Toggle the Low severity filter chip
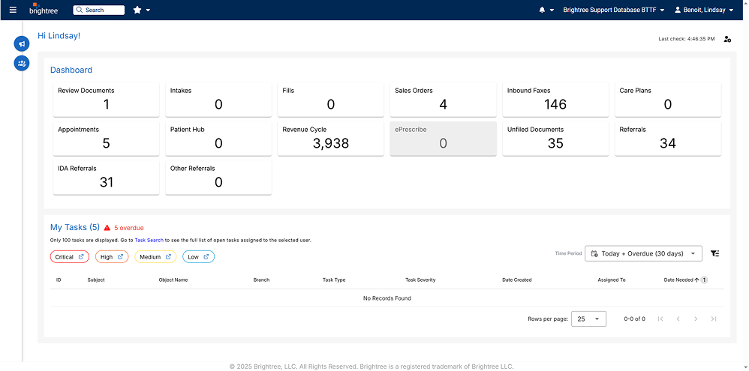Screen dimensions: 749x371 198,257
